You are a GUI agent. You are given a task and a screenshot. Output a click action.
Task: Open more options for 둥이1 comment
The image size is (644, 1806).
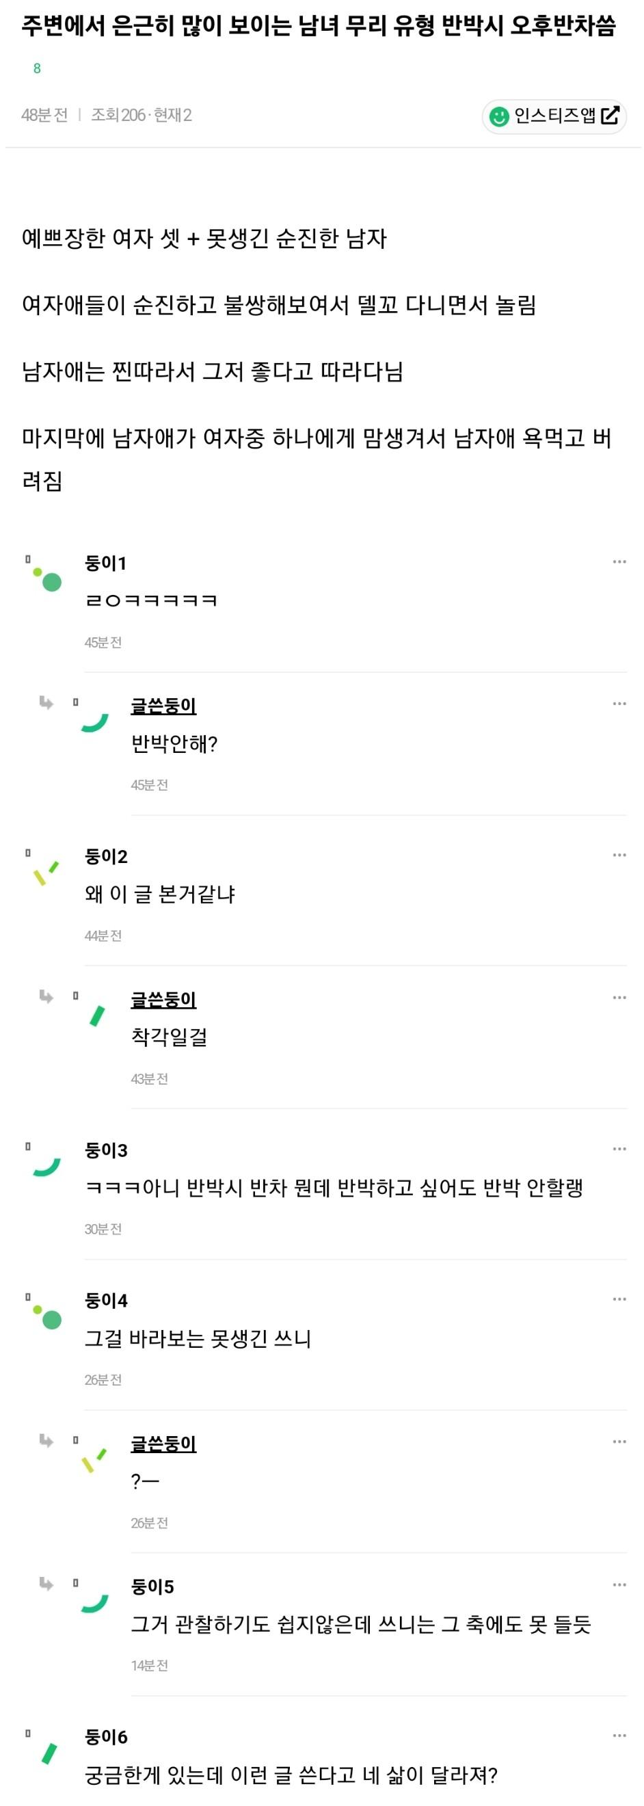[x=619, y=561]
